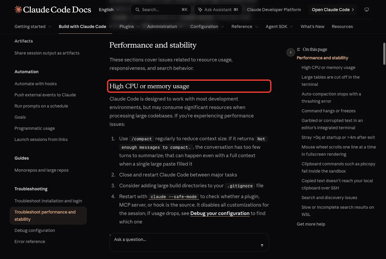Jump to Command hangs or freezes
The image size is (386, 259).
328,111
